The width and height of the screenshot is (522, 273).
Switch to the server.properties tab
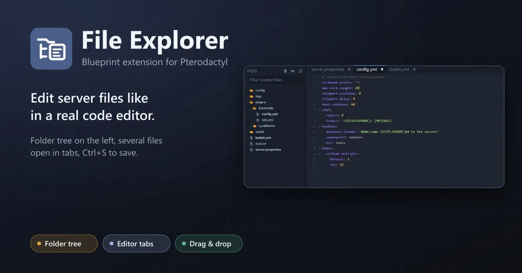point(328,70)
